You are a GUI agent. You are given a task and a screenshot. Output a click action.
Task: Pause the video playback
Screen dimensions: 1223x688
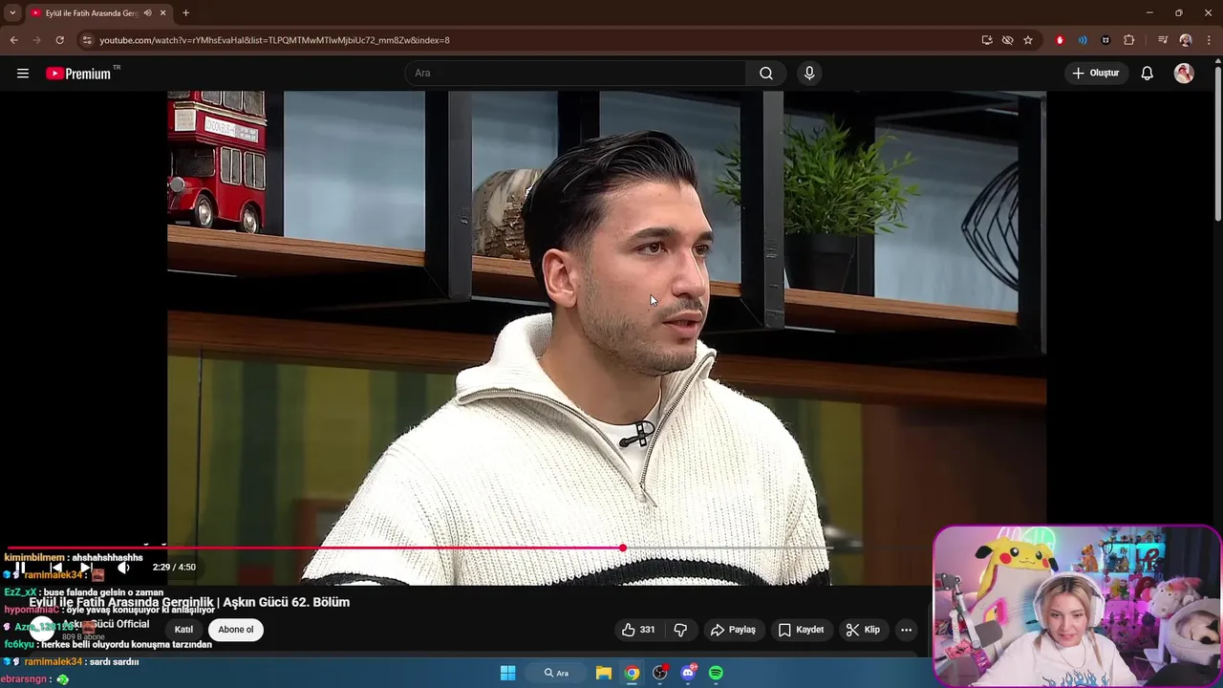tap(20, 568)
